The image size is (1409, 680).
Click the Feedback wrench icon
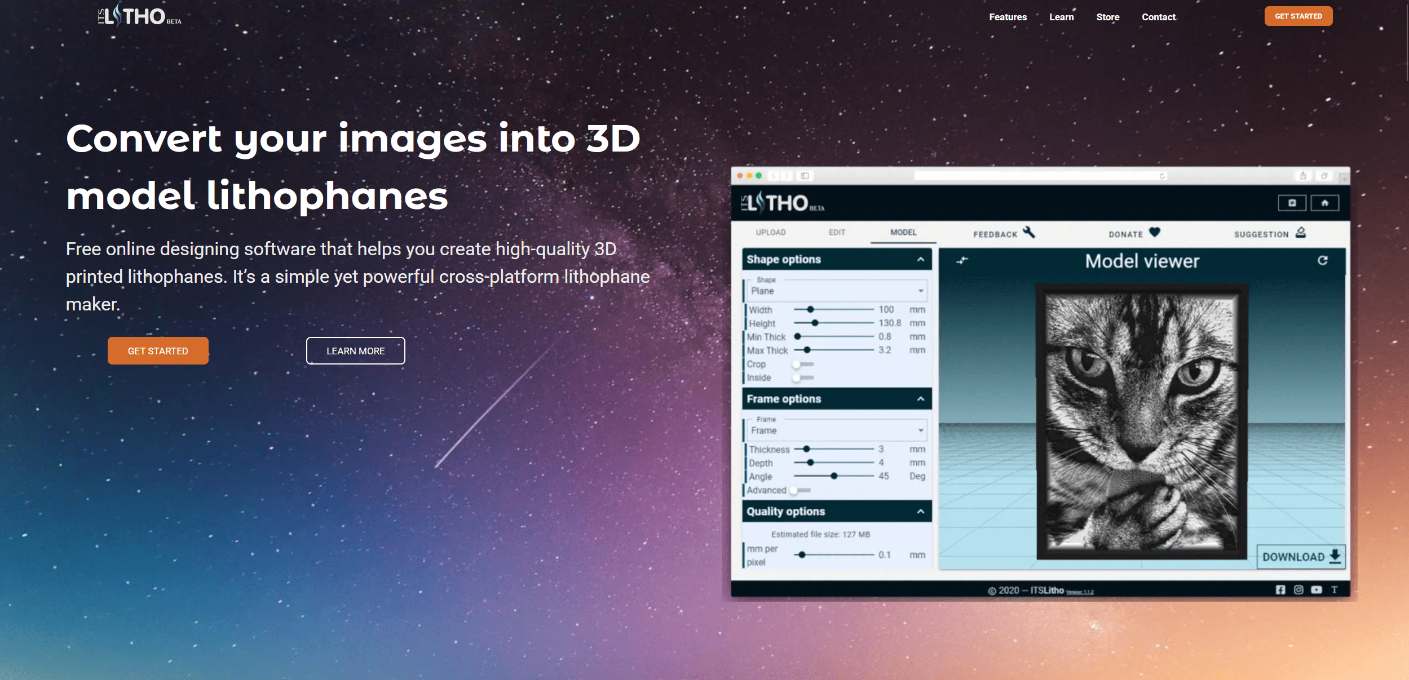tap(1029, 232)
